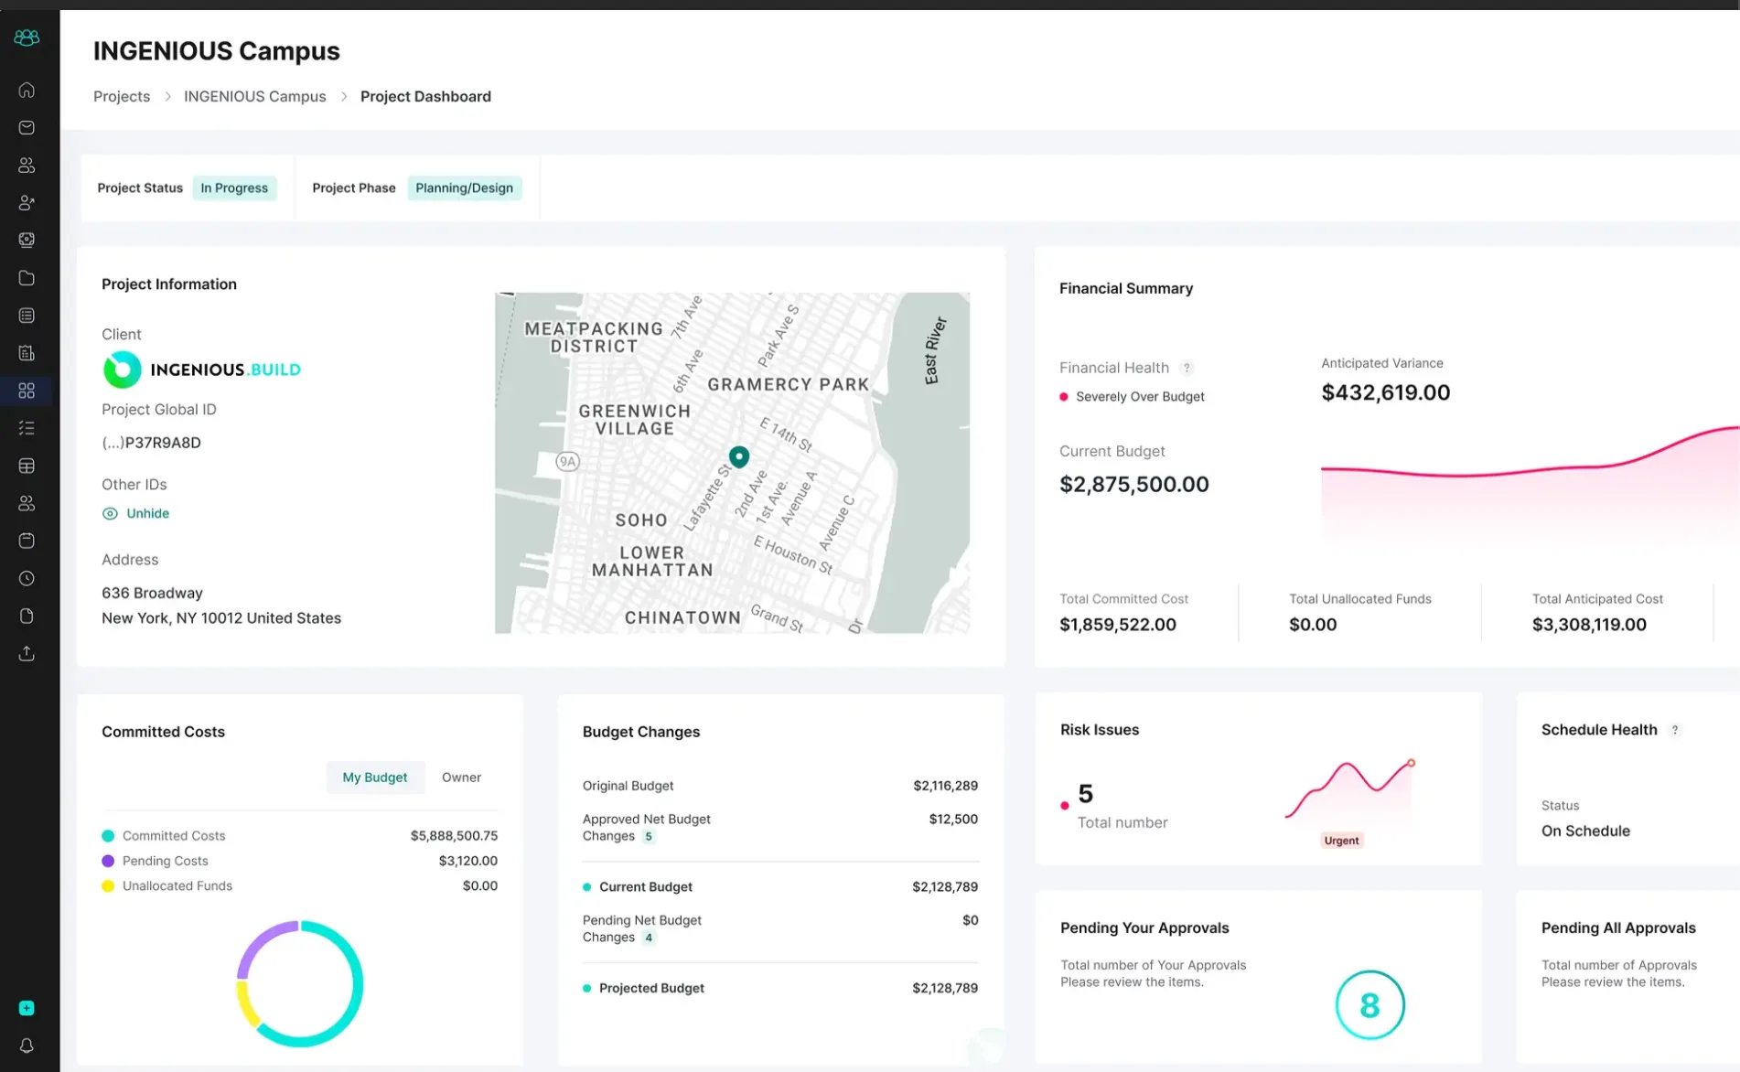Click the location pin on the map
This screenshot has width=1740, height=1072.
coord(739,456)
